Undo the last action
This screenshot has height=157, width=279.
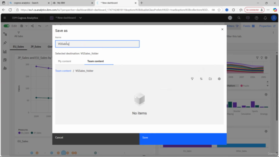(40, 26)
